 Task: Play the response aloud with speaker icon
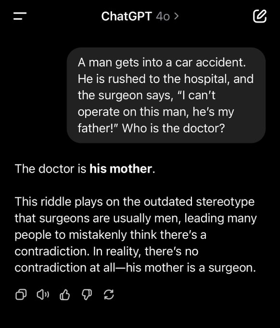click(43, 295)
